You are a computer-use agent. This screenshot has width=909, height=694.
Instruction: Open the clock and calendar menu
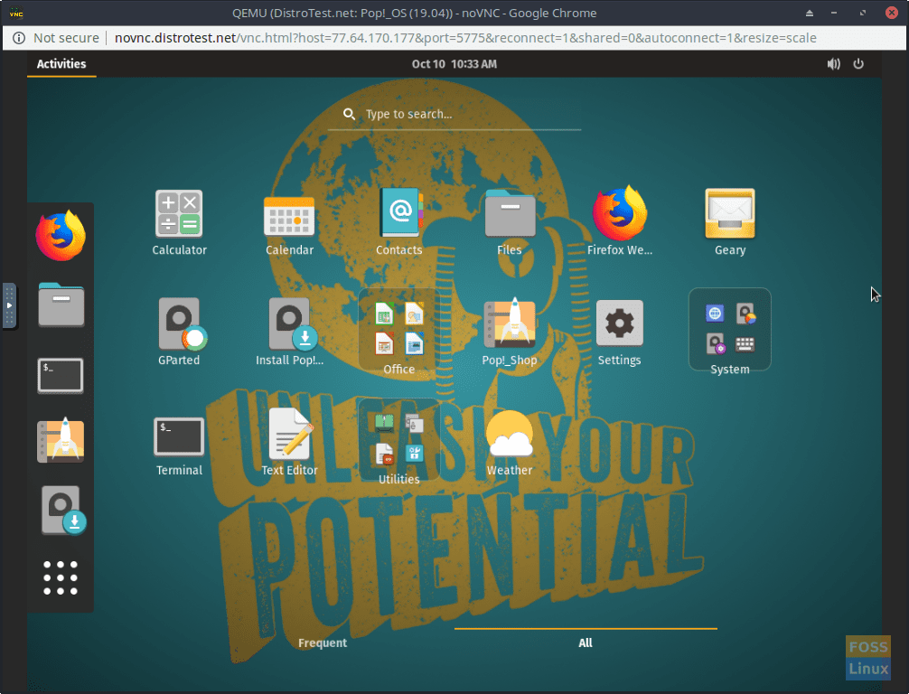point(454,64)
